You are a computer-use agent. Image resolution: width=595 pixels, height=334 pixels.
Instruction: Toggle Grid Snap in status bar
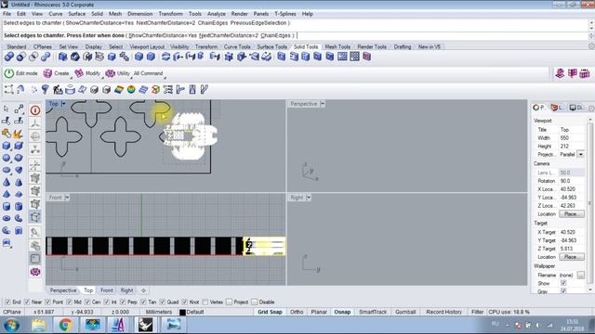point(270,312)
